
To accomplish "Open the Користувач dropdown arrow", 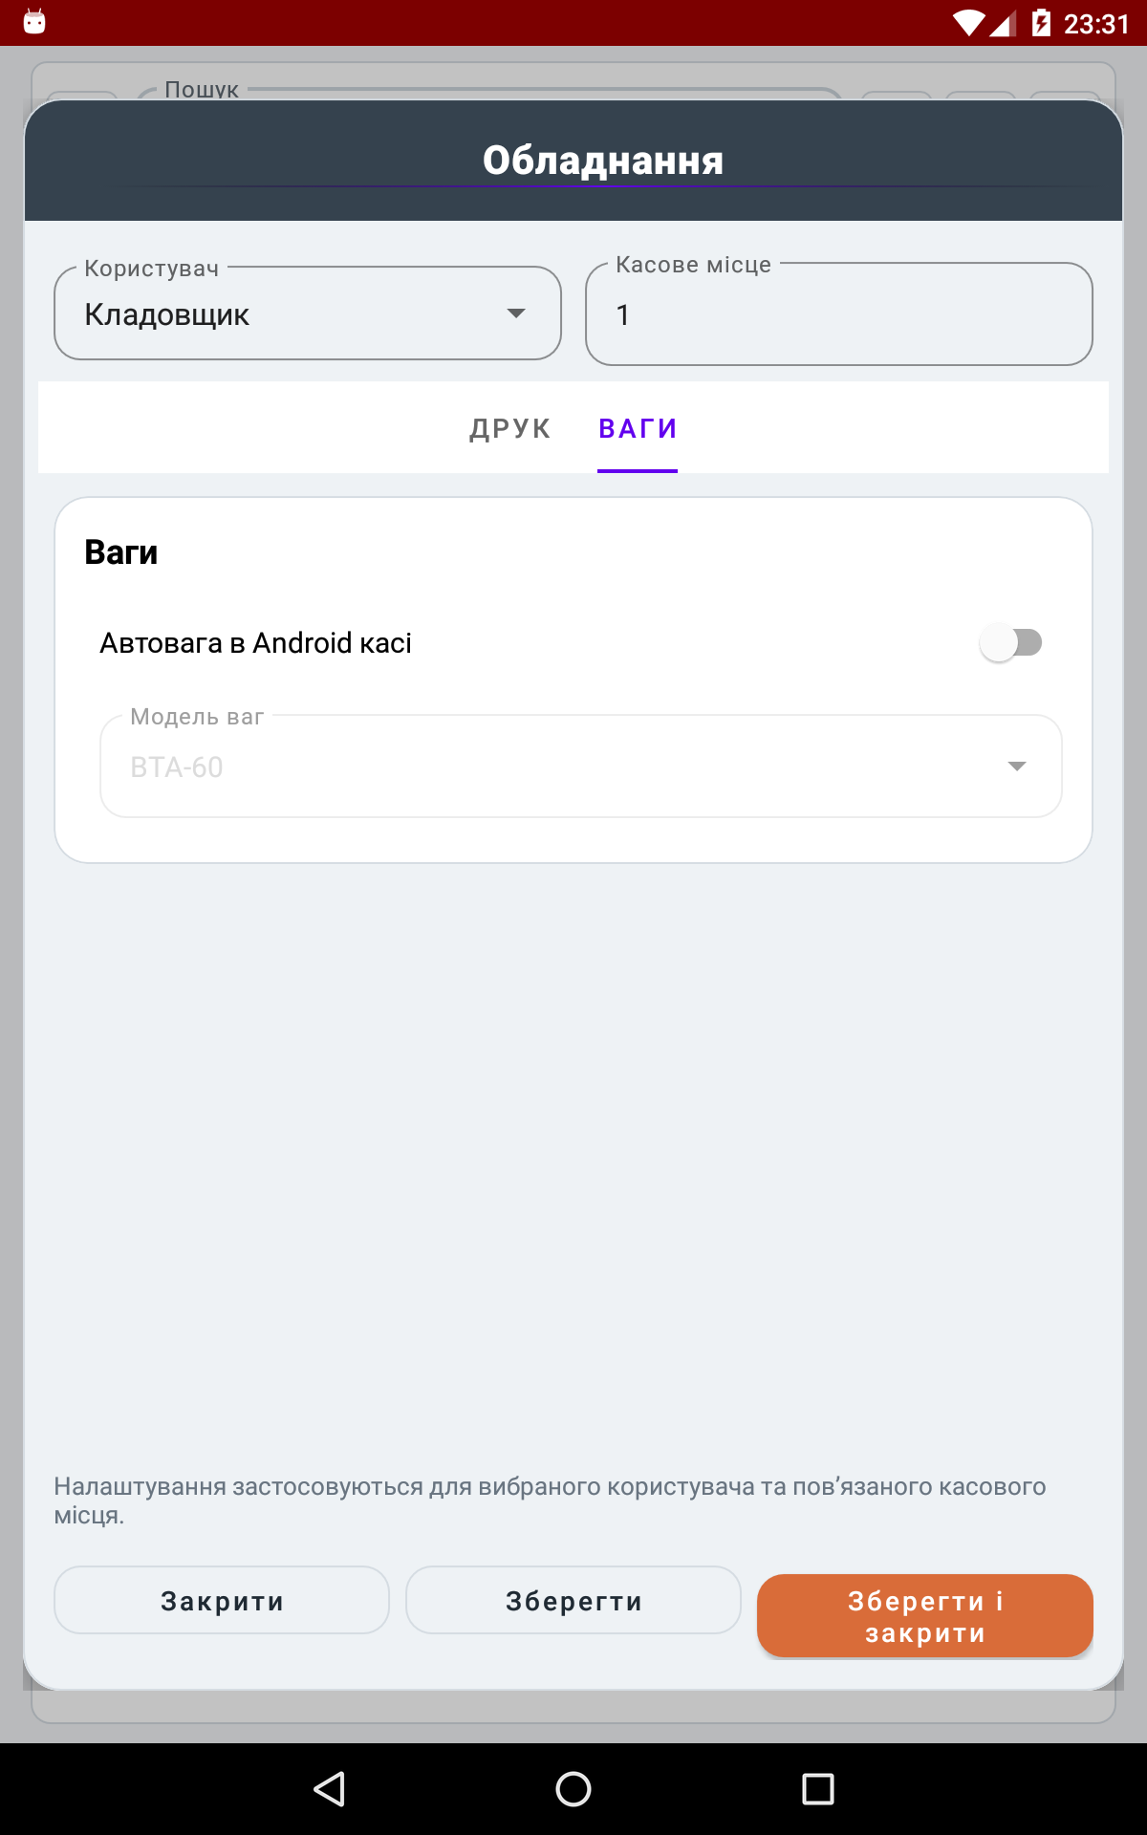I will point(516,313).
